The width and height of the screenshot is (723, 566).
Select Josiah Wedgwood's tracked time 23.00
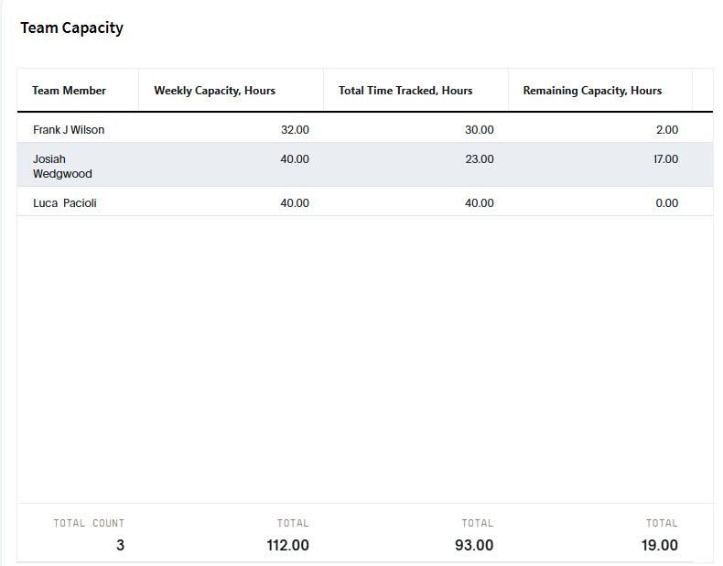click(479, 159)
